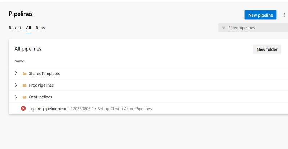
Task: Expand the SharedTemplates folder chevron
Action: point(16,73)
